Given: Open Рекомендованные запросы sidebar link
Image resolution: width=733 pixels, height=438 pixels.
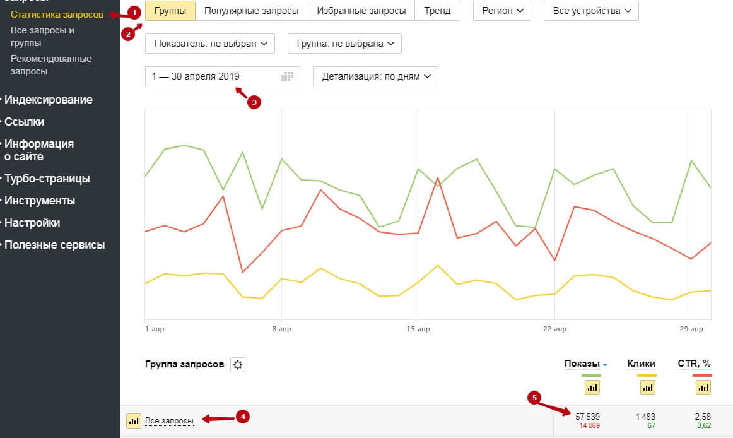Looking at the screenshot, I should click(x=51, y=65).
